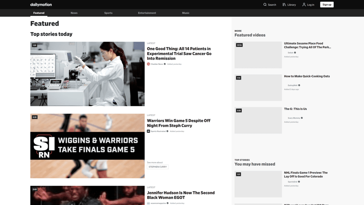Open the Jennifer Hudson EGOT headline
The image size is (364, 205).
181,195
